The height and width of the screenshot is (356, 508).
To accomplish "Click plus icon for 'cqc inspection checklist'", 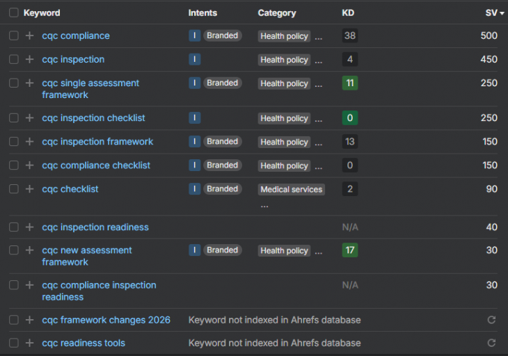I will [29, 118].
